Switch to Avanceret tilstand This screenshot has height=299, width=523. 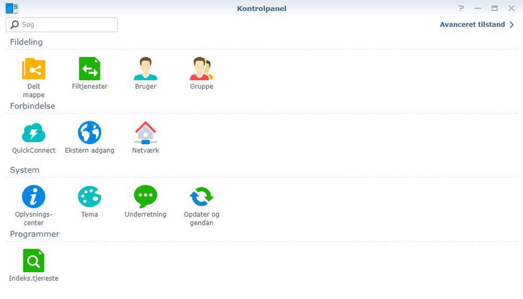pyautogui.click(x=472, y=25)
